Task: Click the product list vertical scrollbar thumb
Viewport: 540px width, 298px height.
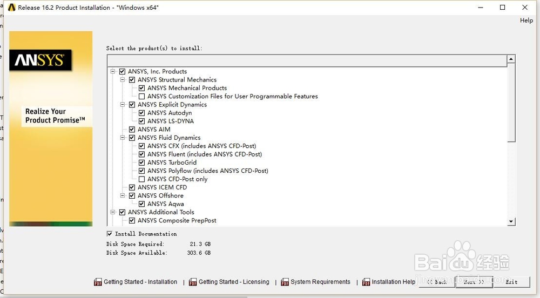Action: click(511, 103)
